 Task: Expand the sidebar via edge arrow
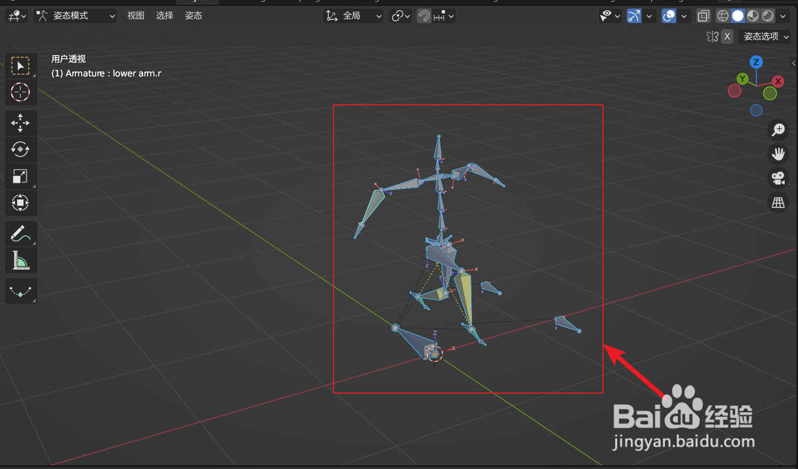pos(794,63)
